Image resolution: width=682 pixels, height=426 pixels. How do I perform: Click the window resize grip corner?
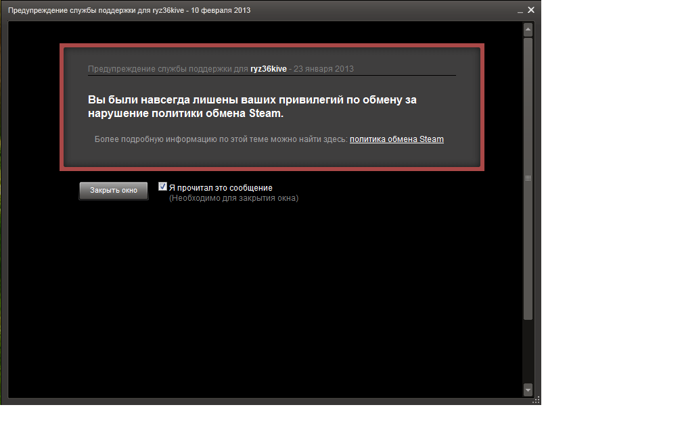537,400
